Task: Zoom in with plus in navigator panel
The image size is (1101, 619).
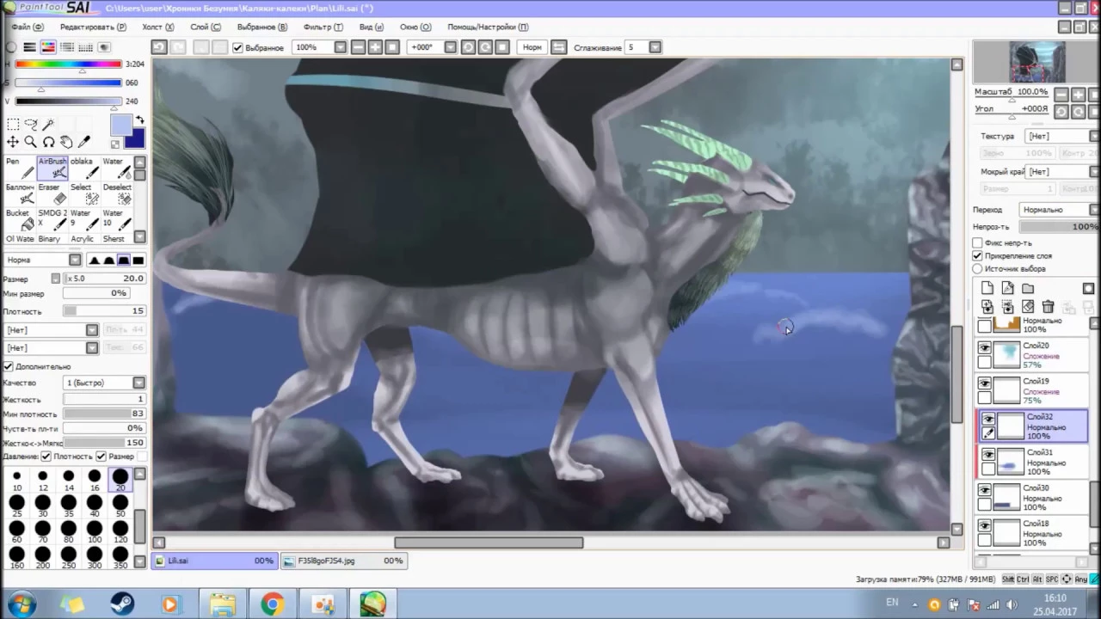Action: click(x=1078, y=95)
